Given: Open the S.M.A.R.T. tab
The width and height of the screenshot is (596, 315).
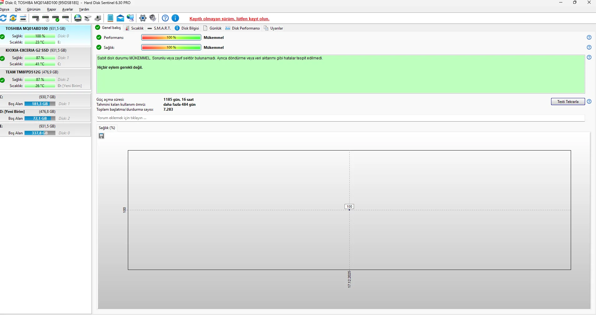Looking at the screenshot, I should click(x=159, y=28).
